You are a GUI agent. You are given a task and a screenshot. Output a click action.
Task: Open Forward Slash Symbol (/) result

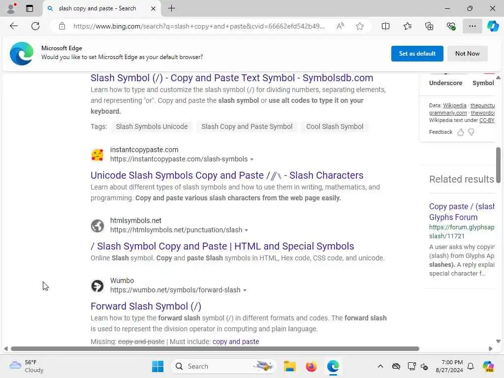pyautogui.click(x=146, y=306)
